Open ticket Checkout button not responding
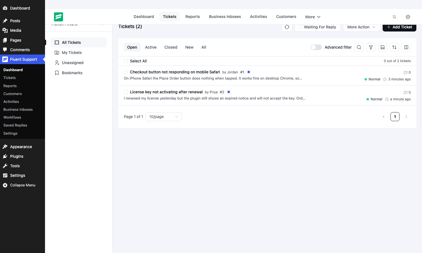The width and height of the screenshot is (422, 253). point(175,72)
